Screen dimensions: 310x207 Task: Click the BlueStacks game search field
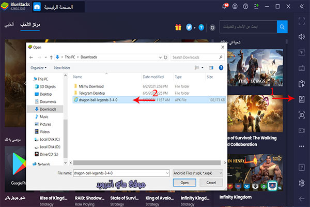point(248,27)
